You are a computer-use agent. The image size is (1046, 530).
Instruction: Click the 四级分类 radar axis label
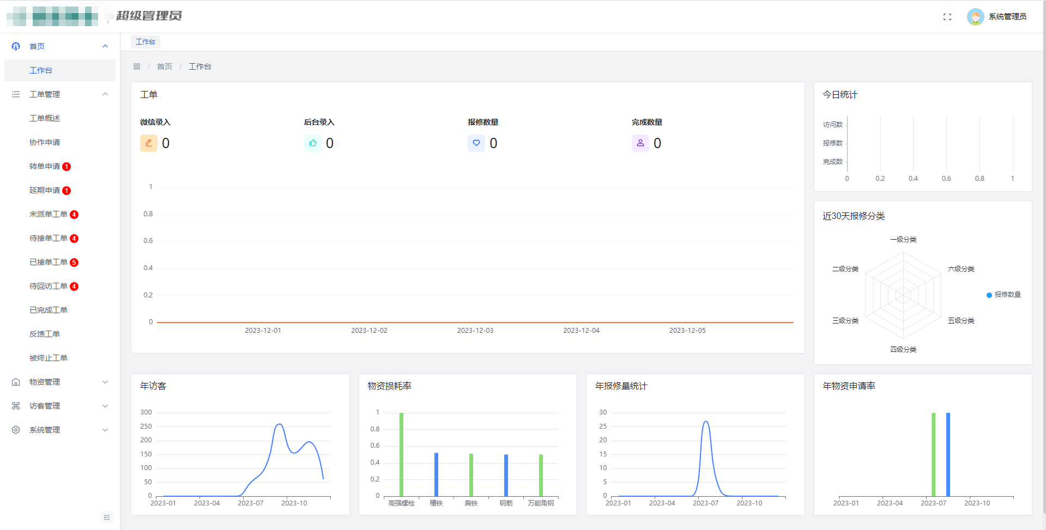[903, 350]
